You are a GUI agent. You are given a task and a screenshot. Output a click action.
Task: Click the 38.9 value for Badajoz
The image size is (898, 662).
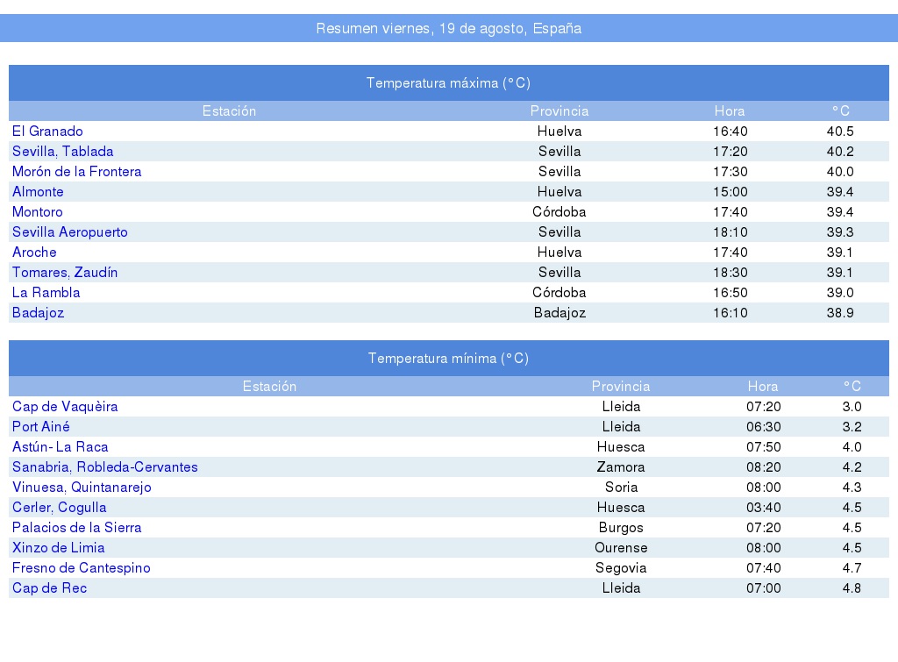coord(840,313)
